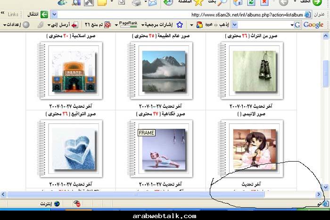Open Favorites (المفضلة) star button
Viewport: 330px width, 220px height.
(x=190, y=2)
